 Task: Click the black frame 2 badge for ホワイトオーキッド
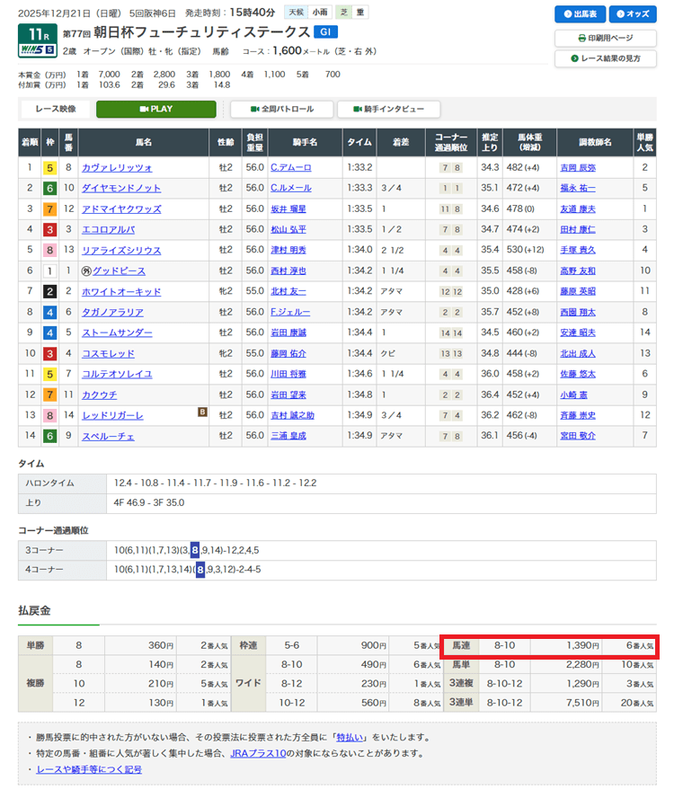[x=50, y=291]
